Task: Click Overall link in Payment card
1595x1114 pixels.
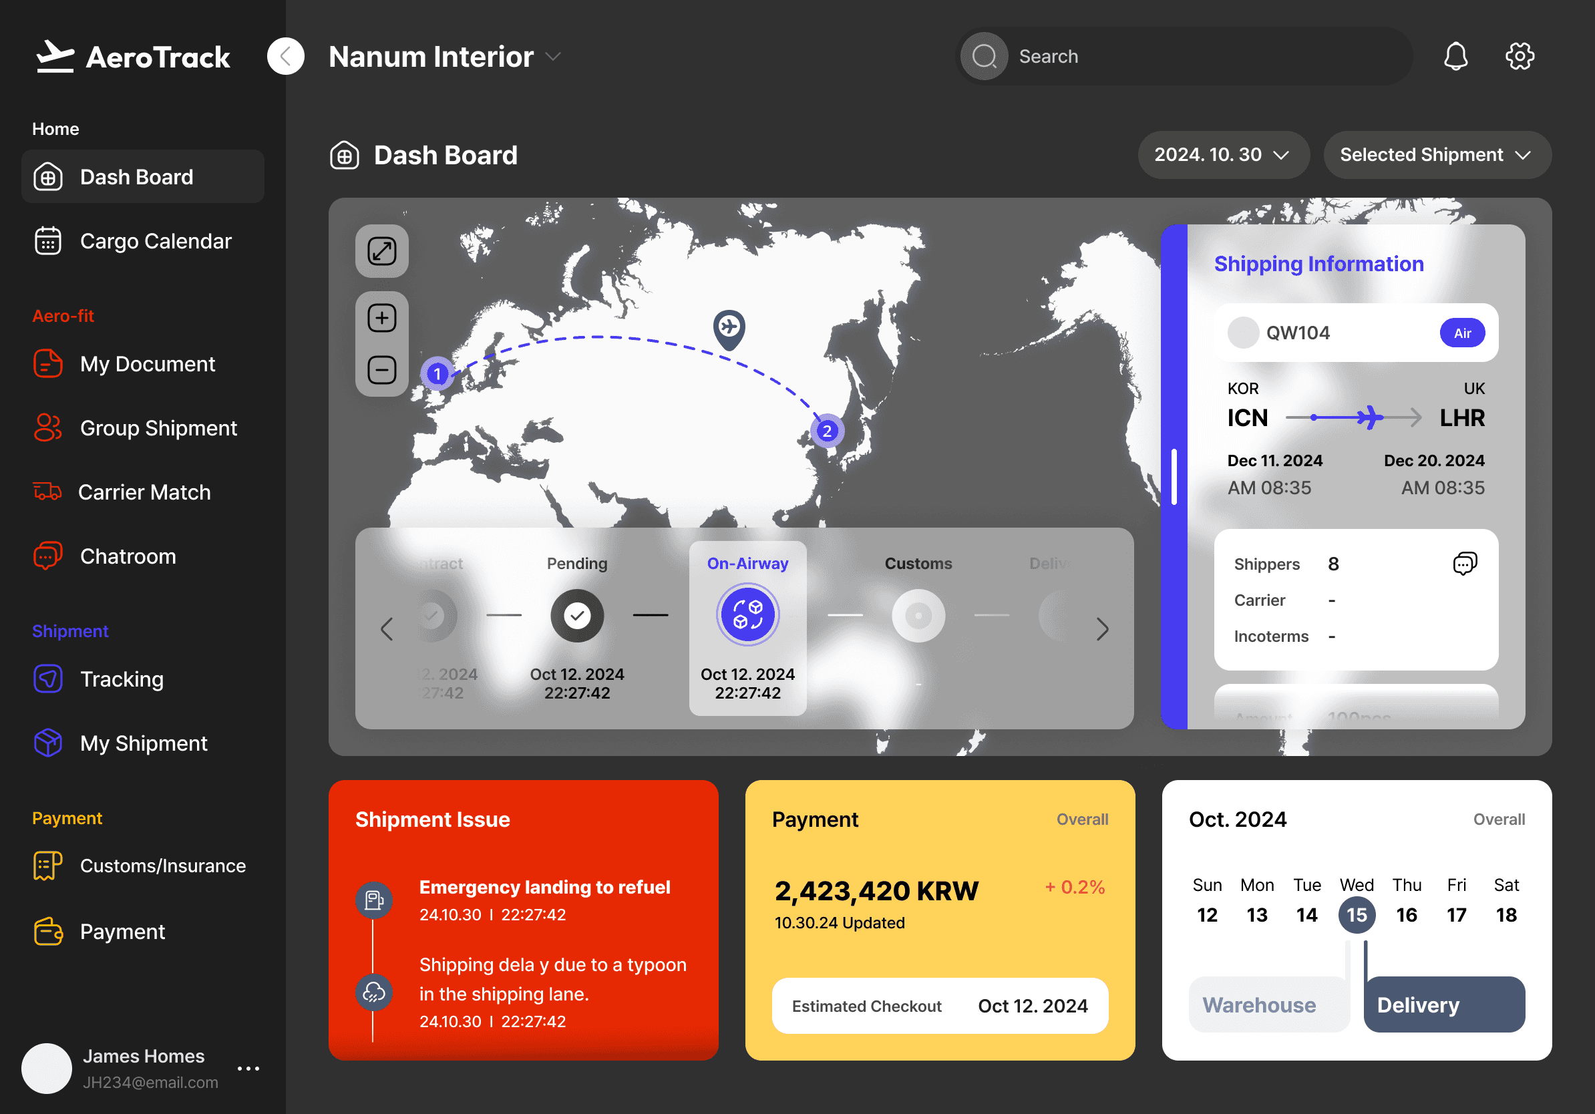Action: pos(1081,819)
